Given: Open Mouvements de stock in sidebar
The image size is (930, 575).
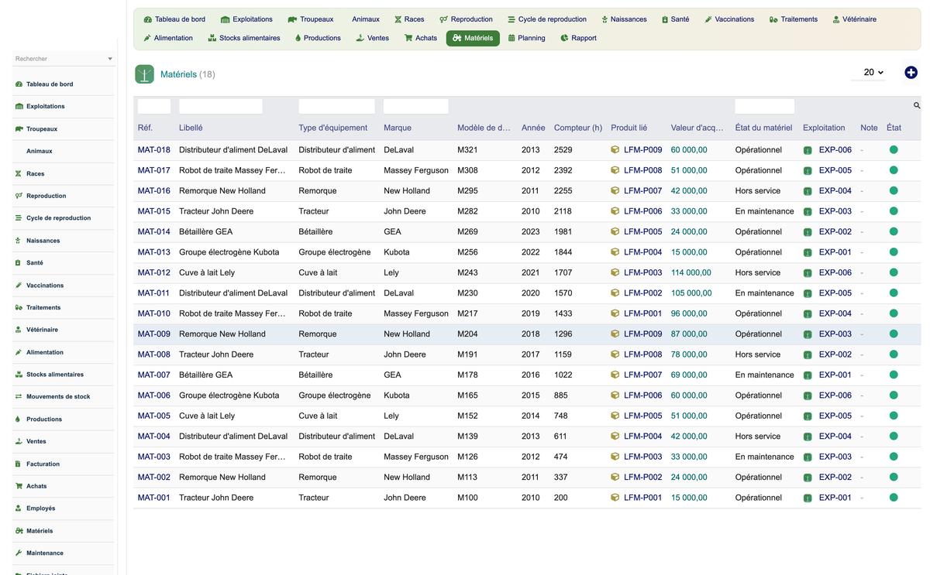Looking at the screenshot, I should tap(58, 396).
